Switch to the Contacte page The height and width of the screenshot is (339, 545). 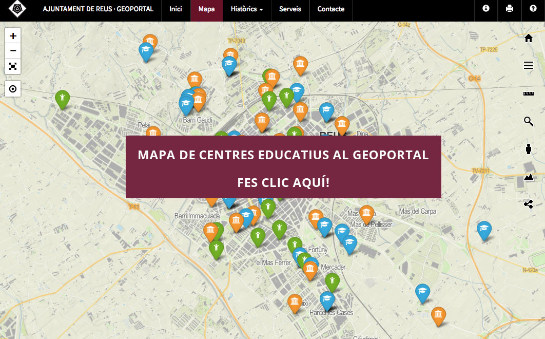tap(331, 9)
